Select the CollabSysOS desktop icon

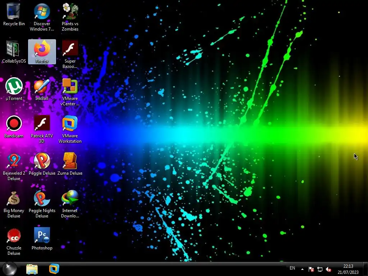[x=14, y=52]
